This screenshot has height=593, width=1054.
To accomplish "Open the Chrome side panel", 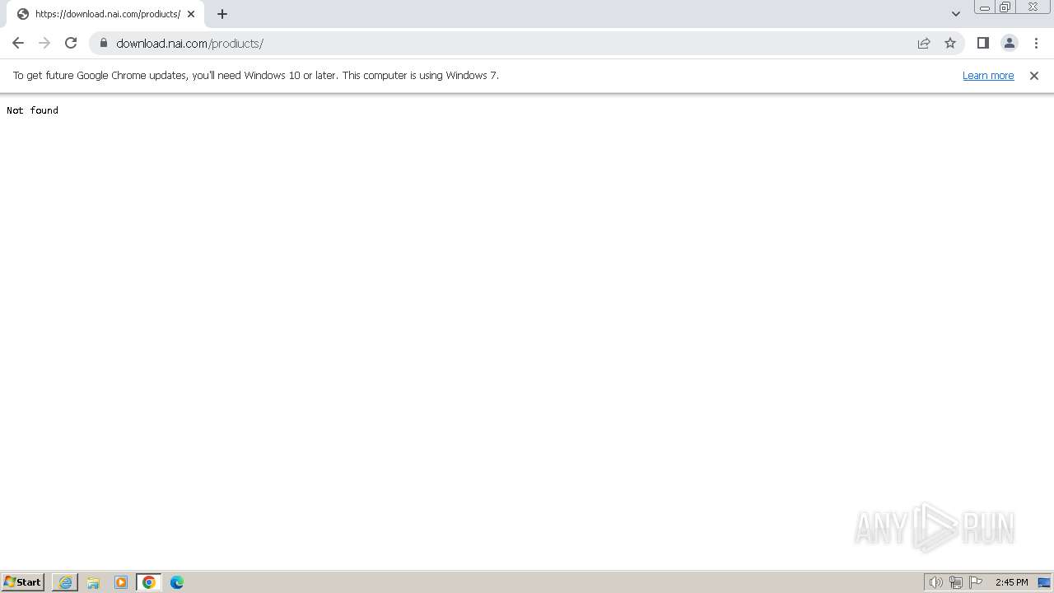I will point(982,43).
